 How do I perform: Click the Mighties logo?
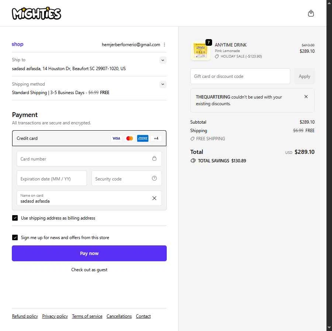coord(37,13)
